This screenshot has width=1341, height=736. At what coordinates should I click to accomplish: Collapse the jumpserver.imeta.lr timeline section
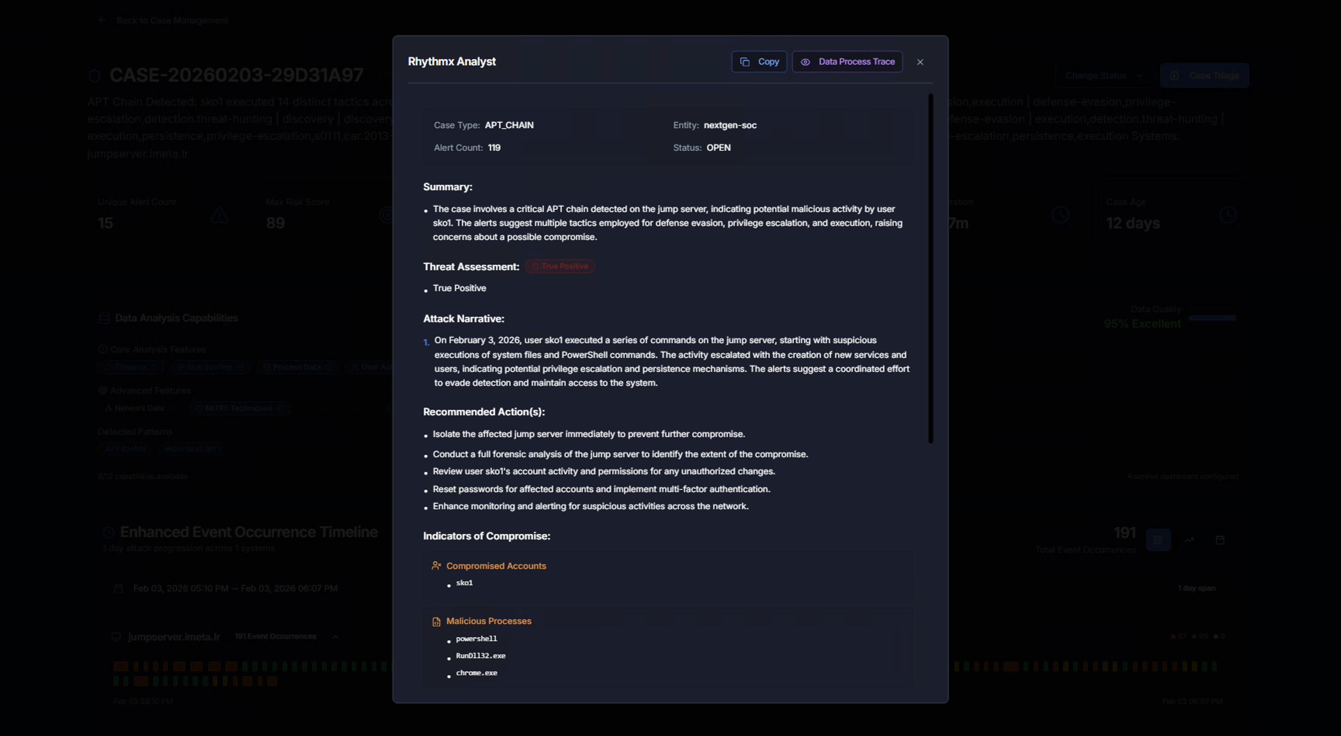click(336, 637)
